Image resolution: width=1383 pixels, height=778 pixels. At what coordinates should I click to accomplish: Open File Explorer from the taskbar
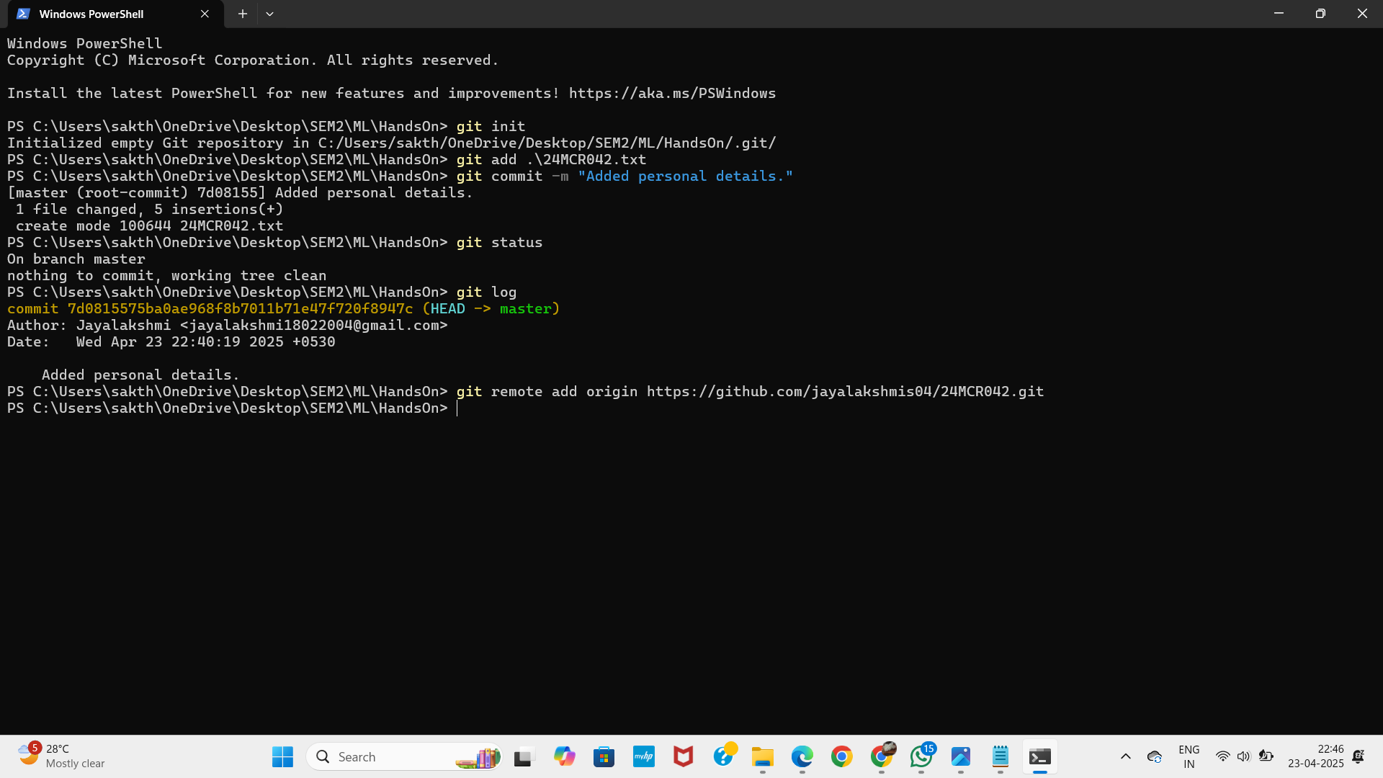coord(762,756)
